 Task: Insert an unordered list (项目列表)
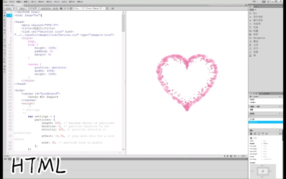[258, 17]
